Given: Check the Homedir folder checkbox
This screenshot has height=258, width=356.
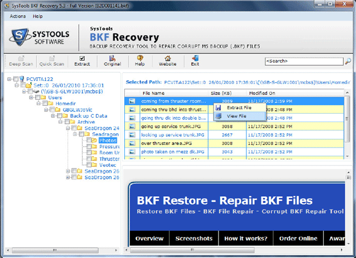Looking at the screenshot, I should click(x=45, y=104).
